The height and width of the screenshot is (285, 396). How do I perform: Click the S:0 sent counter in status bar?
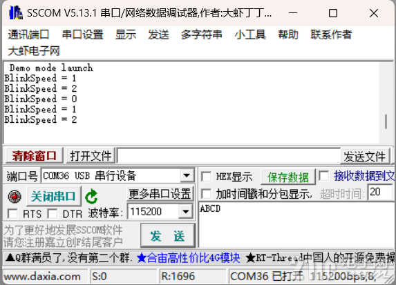pos(100,277)
